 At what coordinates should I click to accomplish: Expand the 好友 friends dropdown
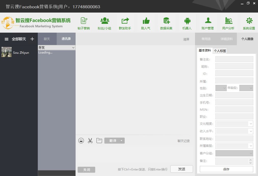tap(57, 47)
